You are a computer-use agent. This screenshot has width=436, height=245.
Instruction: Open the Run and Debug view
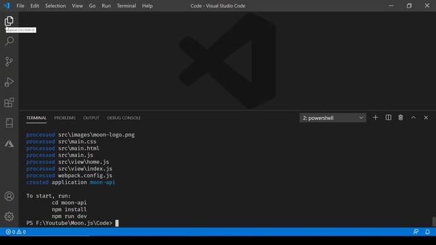tap(9, 82)
